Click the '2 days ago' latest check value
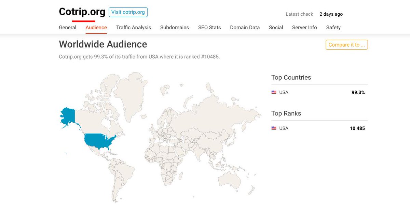Viewport: 410px width, 216px height. (331, 14)
